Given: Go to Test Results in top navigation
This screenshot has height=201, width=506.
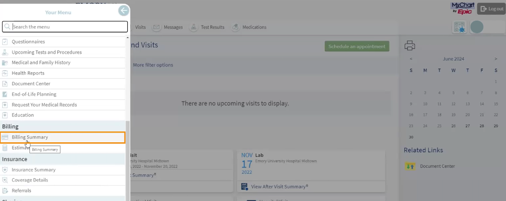Looking at the screenshot, I should (212, 27).
